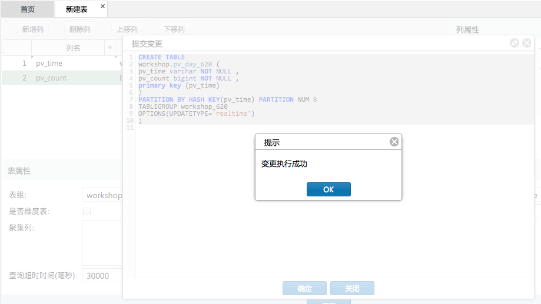The height and width of the screenshot is (304, 541).
Task: Select the pv_time column row
Action: click(x=62, y=64)
